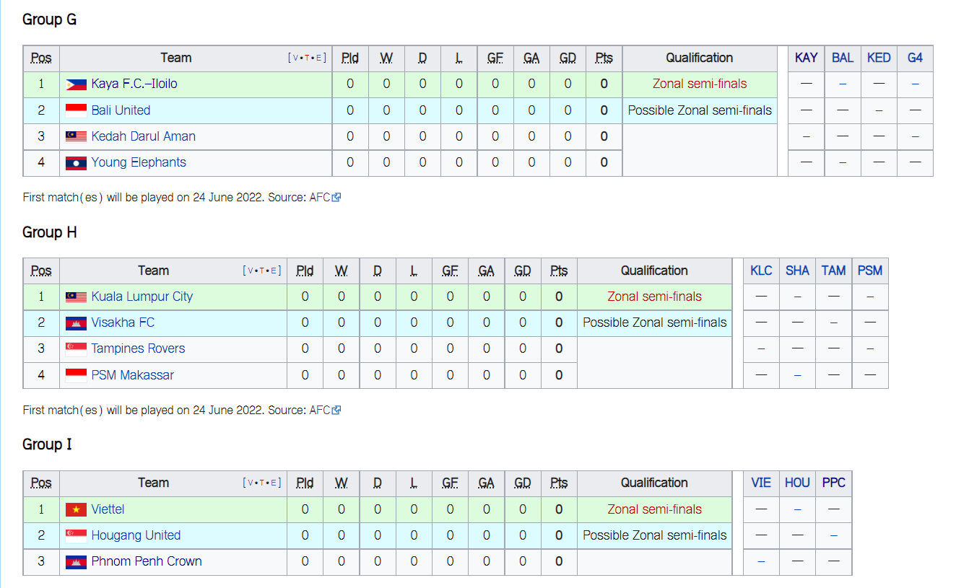Click the Philippines flag beside Kaya F.C.–Iloilo
956x588 pixels.
76,84
